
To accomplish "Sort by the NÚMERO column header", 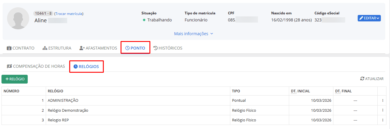I will pyautogui.click(x=11, y=91).
